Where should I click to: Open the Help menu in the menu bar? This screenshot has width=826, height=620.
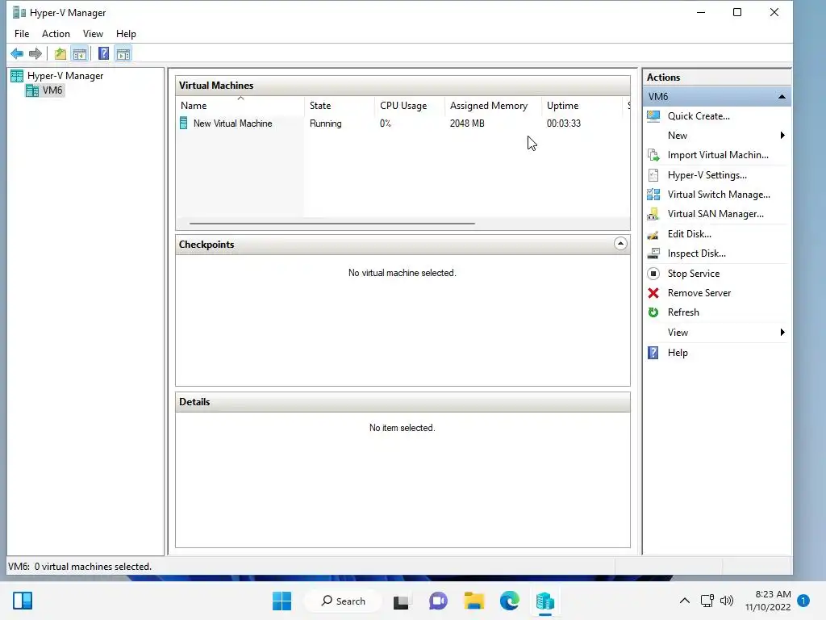click(x=126, y=34)
